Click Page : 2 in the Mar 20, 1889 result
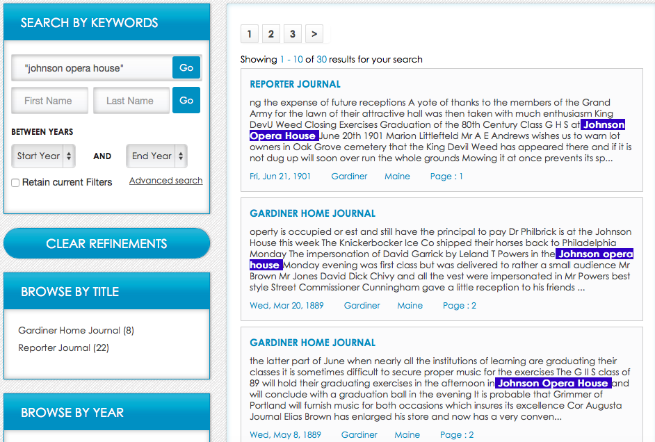This screenshot has height=442, width=655. [x=460, y=306]
